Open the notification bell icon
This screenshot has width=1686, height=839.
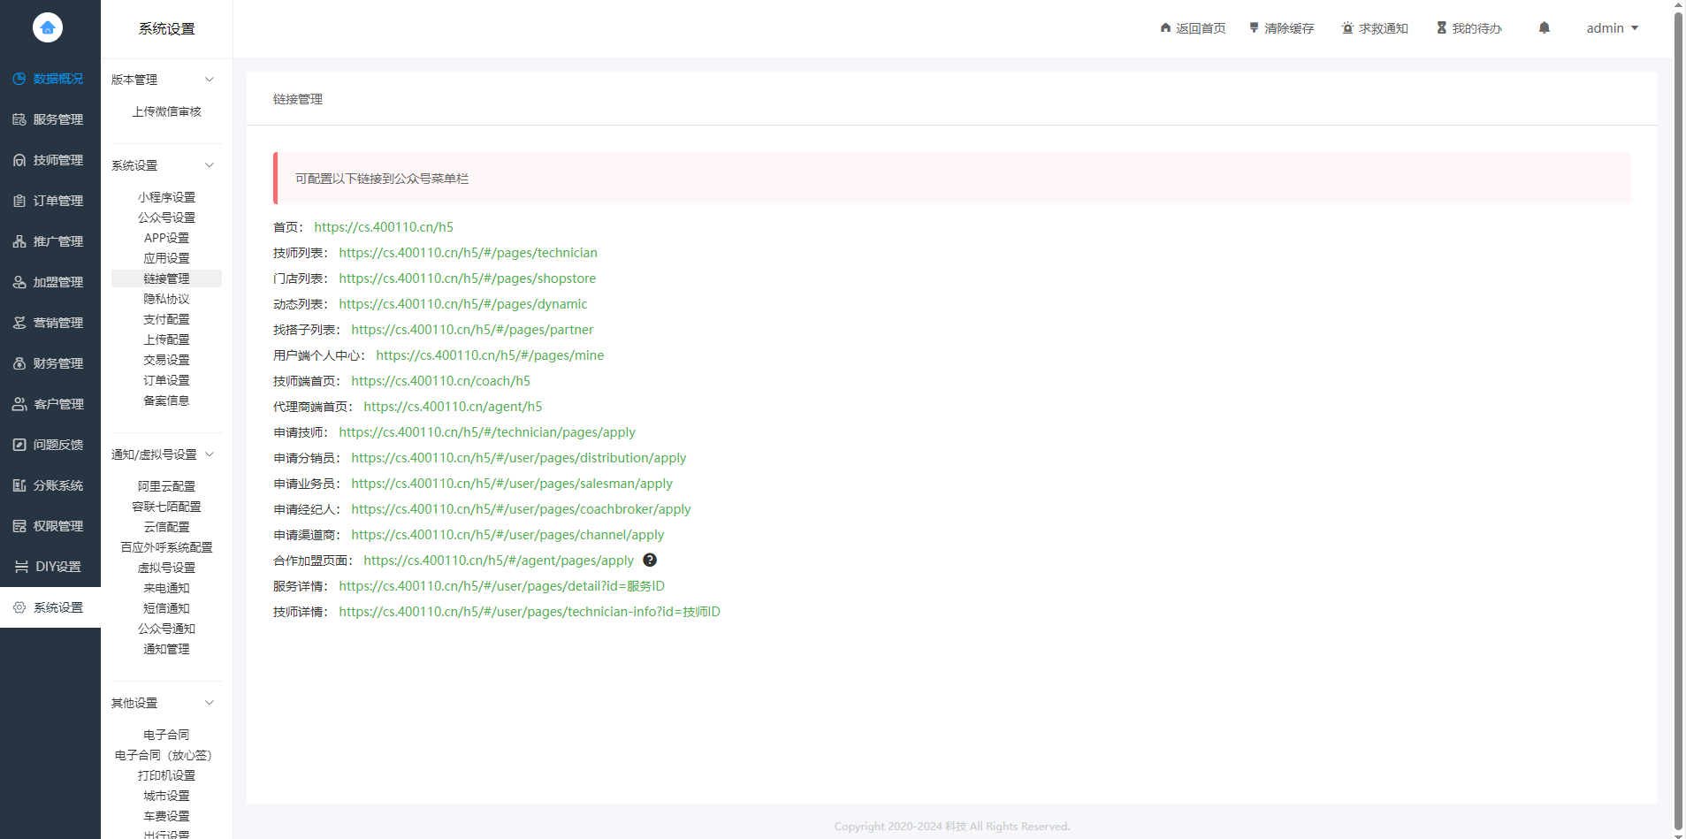tap(1544, 28)
